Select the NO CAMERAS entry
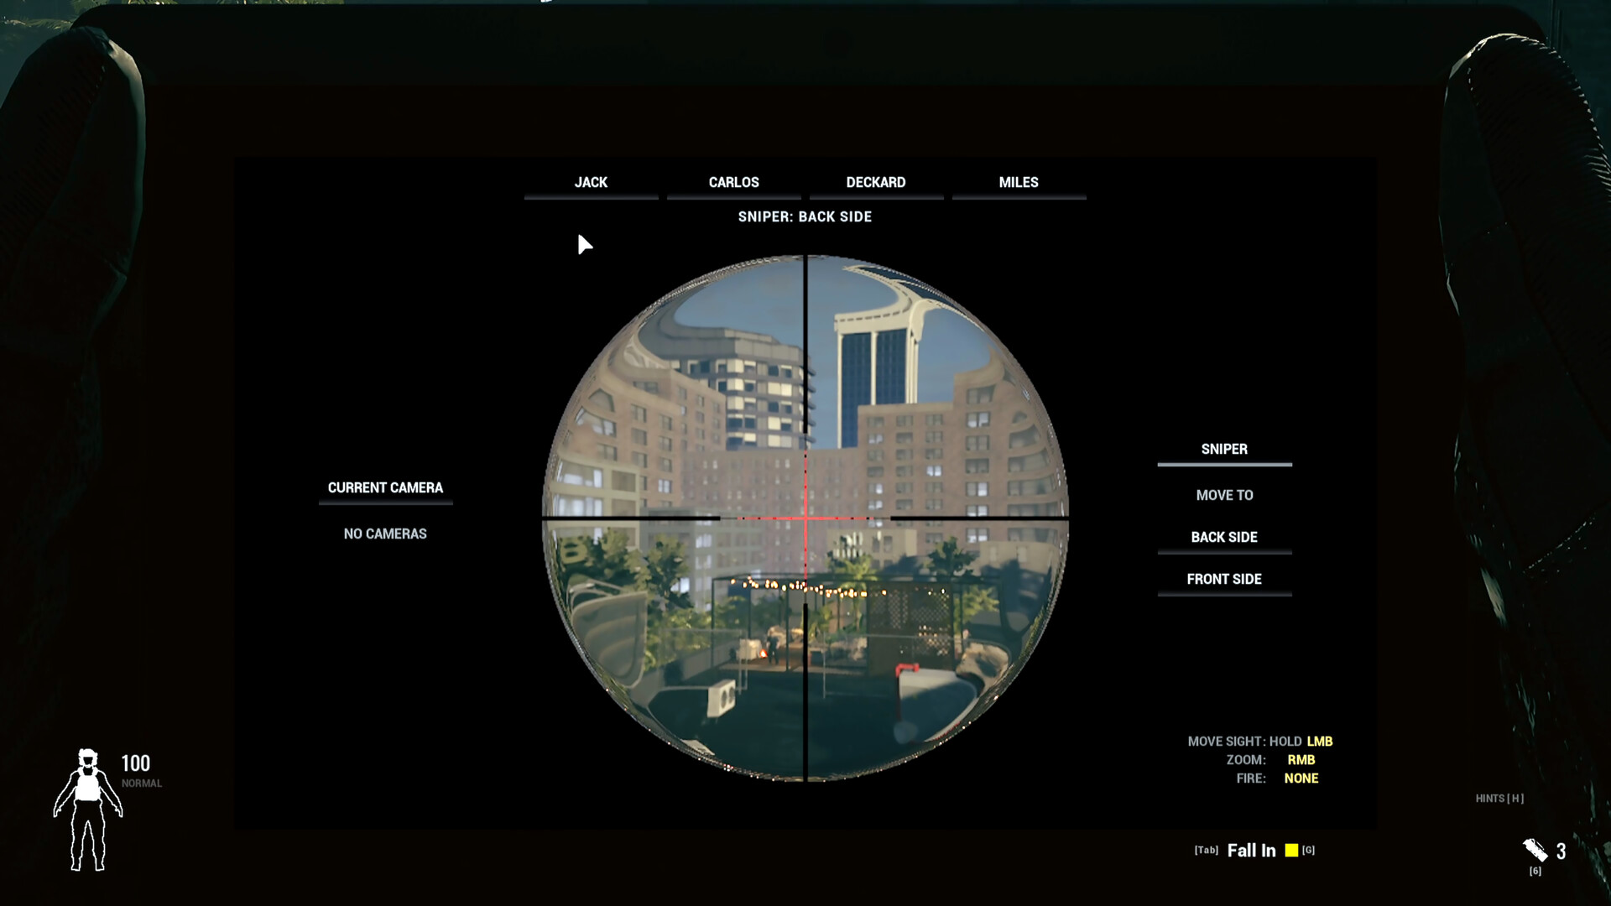 coord(385,533)
